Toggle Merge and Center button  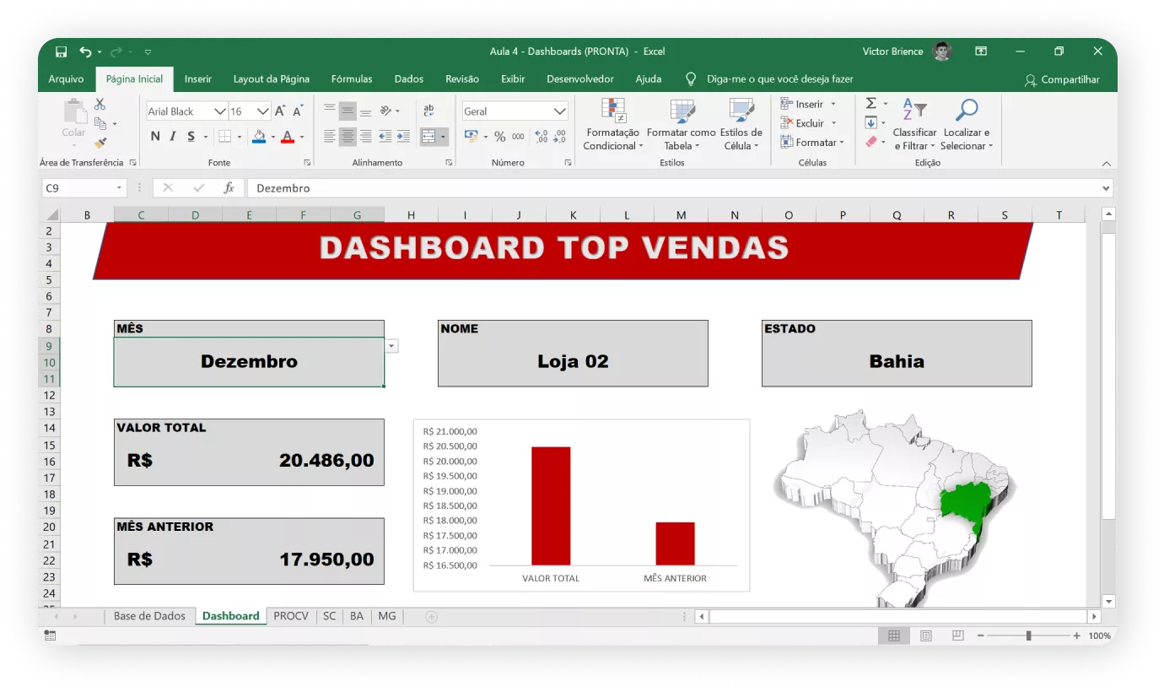click(x=428, y=136)
